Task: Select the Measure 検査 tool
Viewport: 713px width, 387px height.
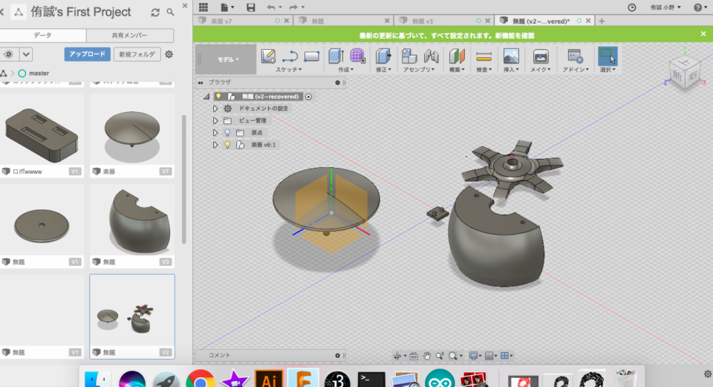Action: [484, 56]
